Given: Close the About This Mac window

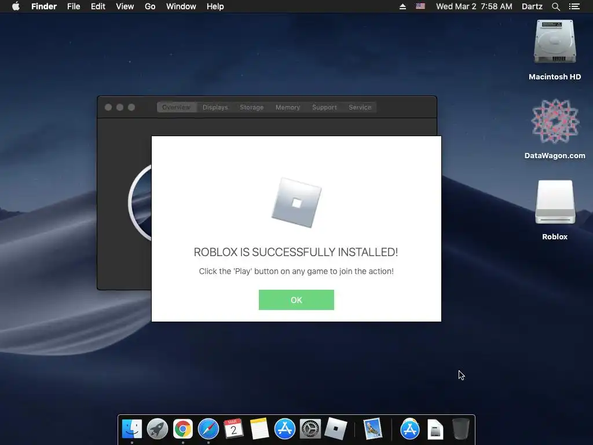Looking at the screenshot, I should tap(108, 107).
